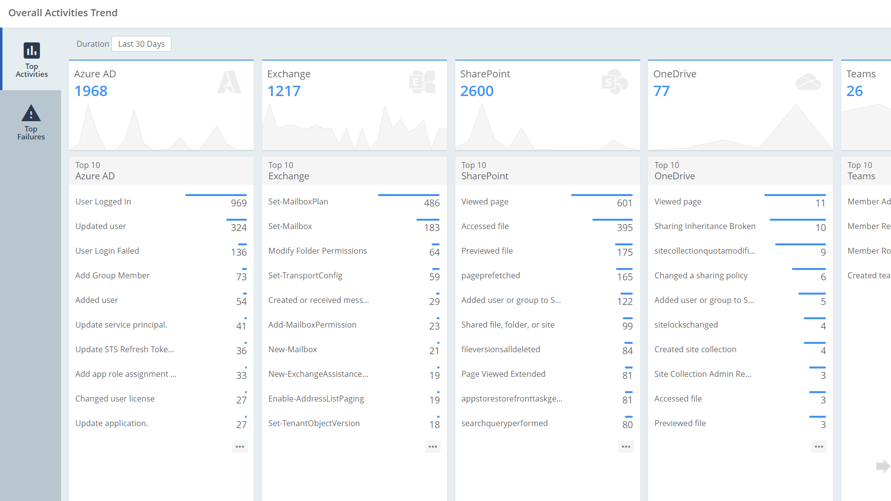The image size is (891, 501).
Task: Open more options under the Azure AD column
Action: tap(240, 446)
